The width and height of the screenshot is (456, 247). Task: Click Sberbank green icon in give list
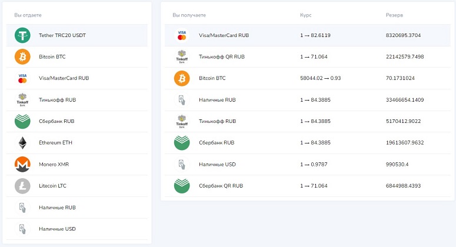point(22,121)
